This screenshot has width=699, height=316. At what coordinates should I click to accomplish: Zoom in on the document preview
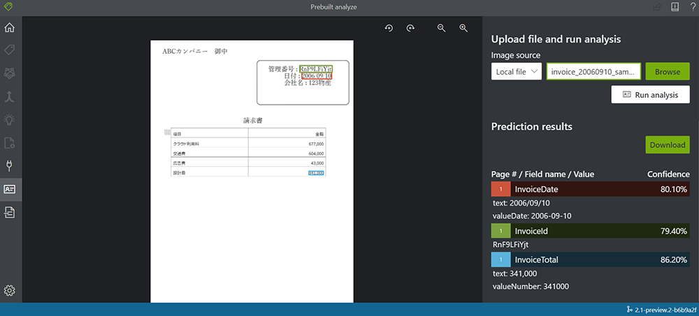(x=463, y=28)
